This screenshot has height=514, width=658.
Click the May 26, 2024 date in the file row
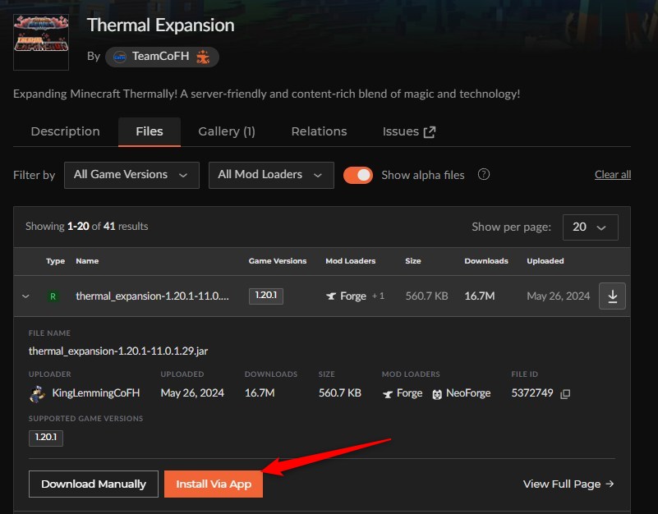pos(558,296)
